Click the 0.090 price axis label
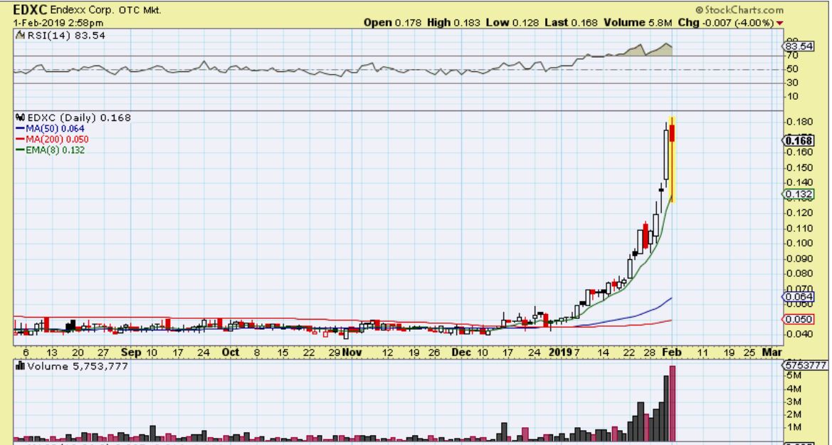 pyautogui.click(x=800, y=258)
